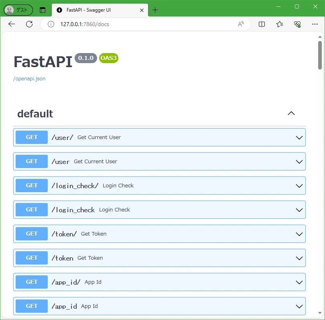Open split screen icon
The height and width of the screenshot is (320, 325).
point(262,24)
